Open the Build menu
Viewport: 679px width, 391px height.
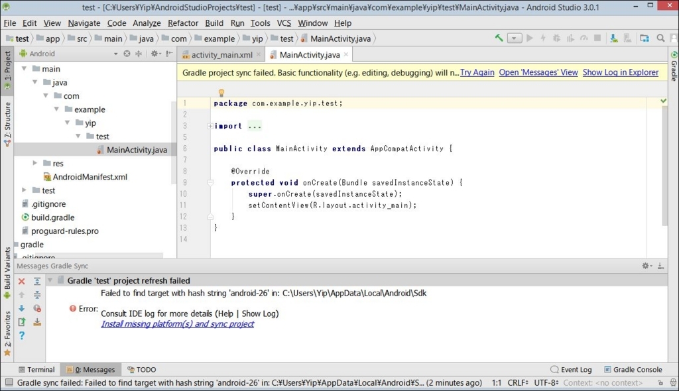tap(214, 23)
